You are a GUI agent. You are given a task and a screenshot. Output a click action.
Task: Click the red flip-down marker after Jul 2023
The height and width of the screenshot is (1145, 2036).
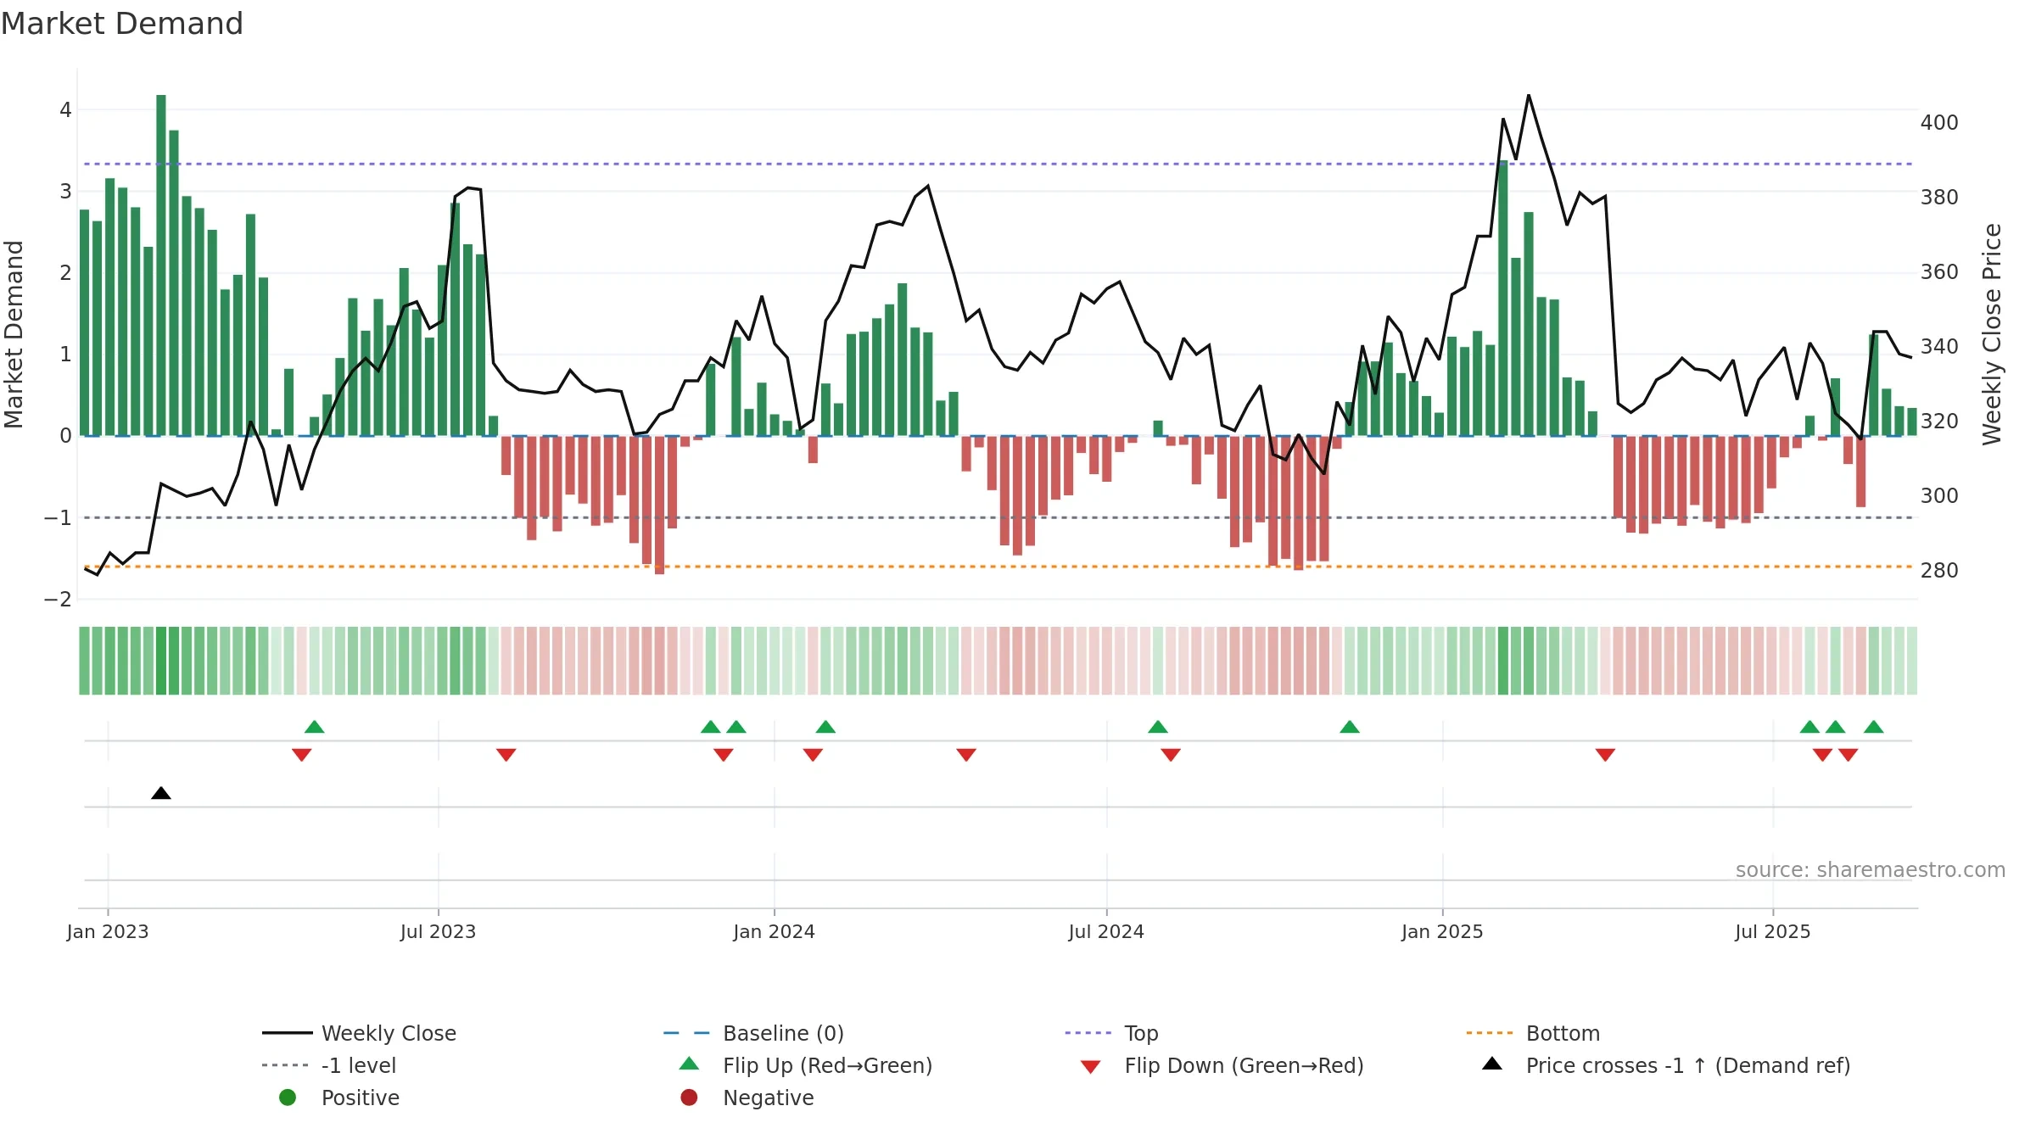pos(506,755)
